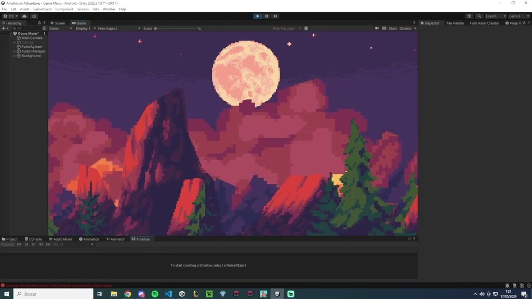
Task: Open the Search window from the toolbar
Action: [x=479, y=16]
